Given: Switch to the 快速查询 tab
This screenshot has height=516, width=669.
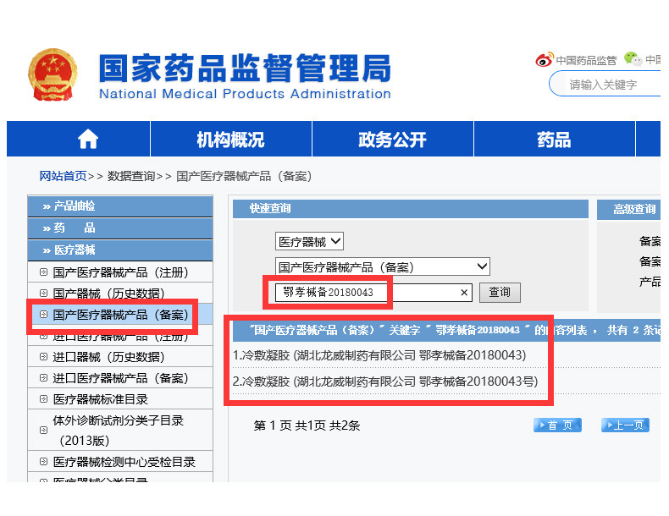Looking at the screenshot, I should [x=270, y=208].
